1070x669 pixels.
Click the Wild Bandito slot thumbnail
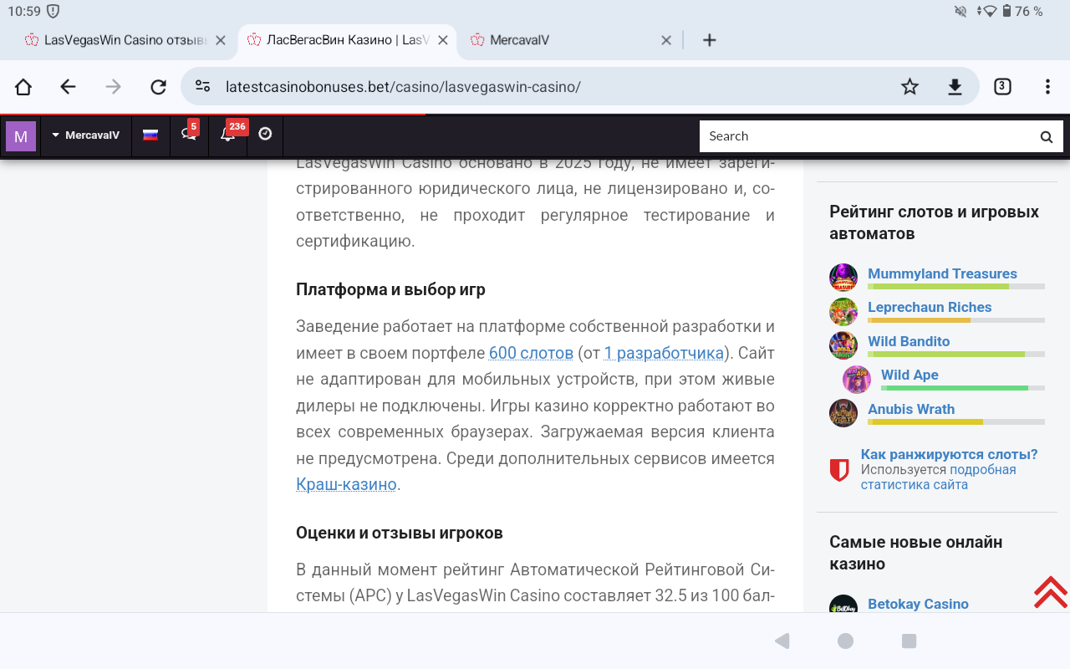click(x=843, y=345)
